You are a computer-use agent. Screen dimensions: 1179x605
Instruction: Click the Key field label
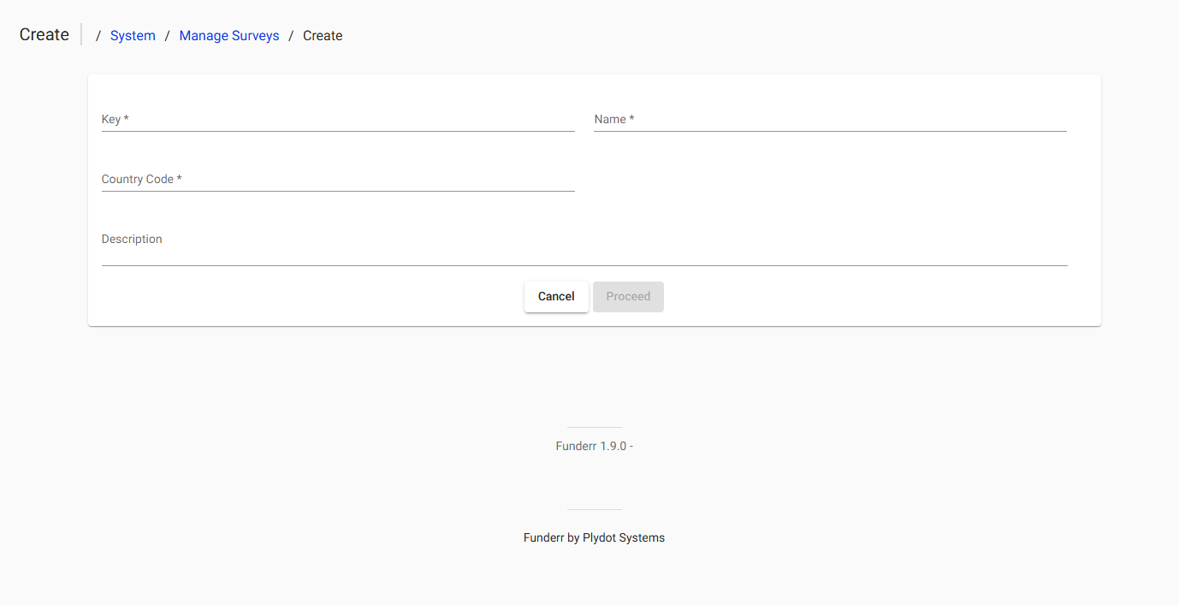[x=114, y=119]
